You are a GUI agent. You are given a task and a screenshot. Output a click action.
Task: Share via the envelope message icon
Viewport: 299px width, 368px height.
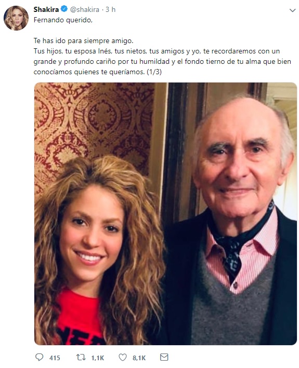pos(164,357)
